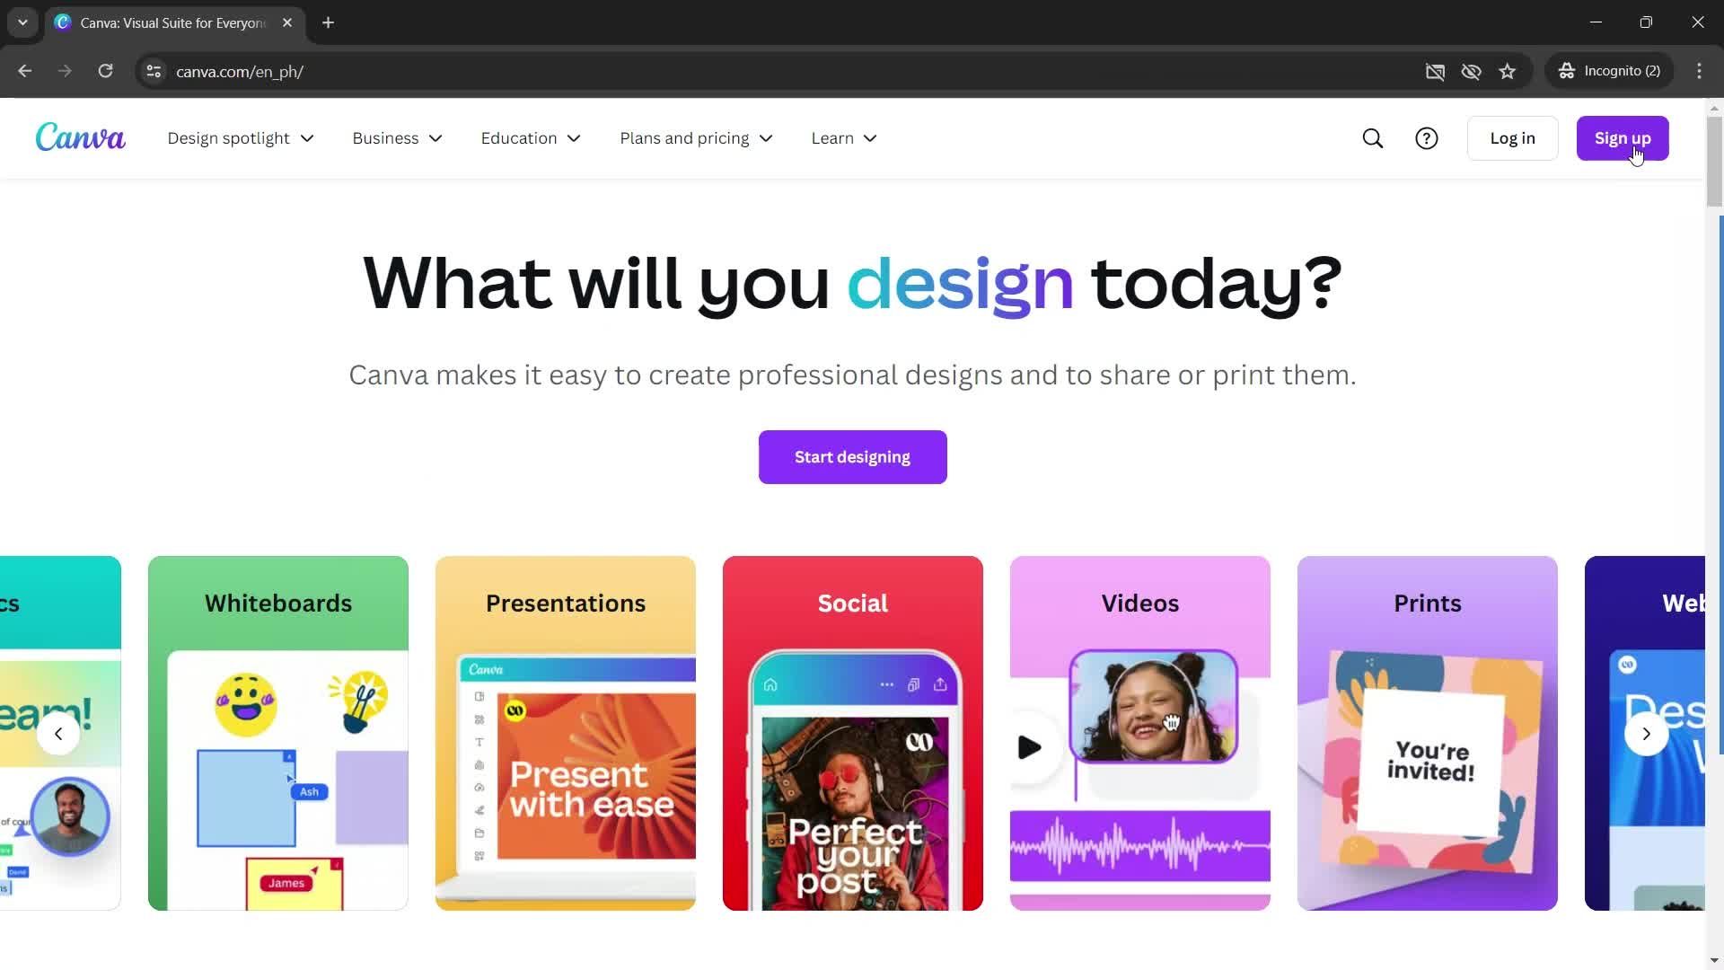The width and height of the screenshot is (1724, 970).
Task: Click the Sign up button
Action: (x=1623, y=137)
